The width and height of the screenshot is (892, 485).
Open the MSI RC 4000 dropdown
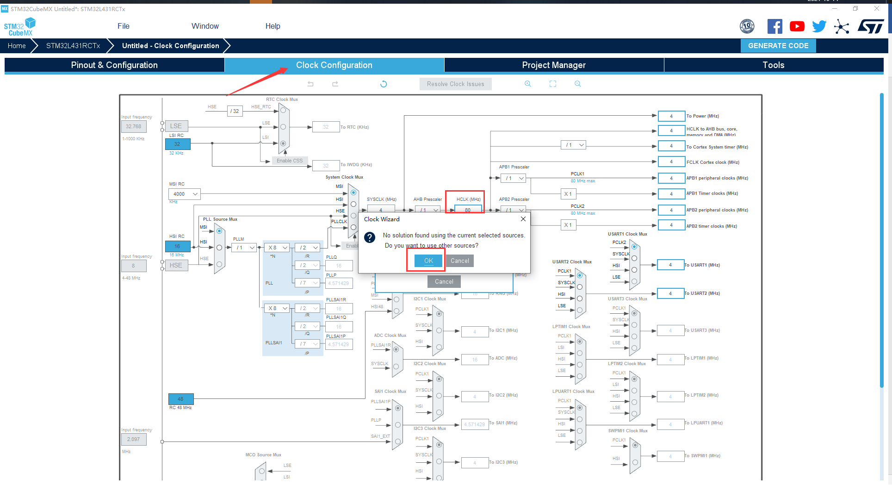(x=184, y=194)
